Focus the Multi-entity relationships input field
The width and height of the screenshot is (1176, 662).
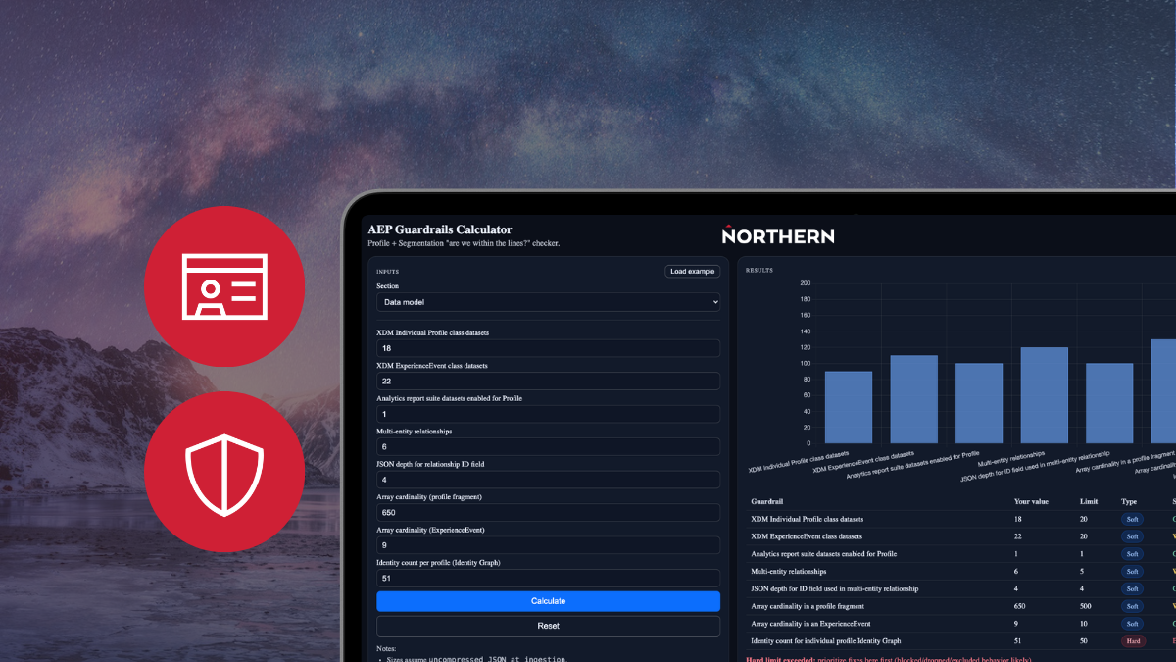549,446
